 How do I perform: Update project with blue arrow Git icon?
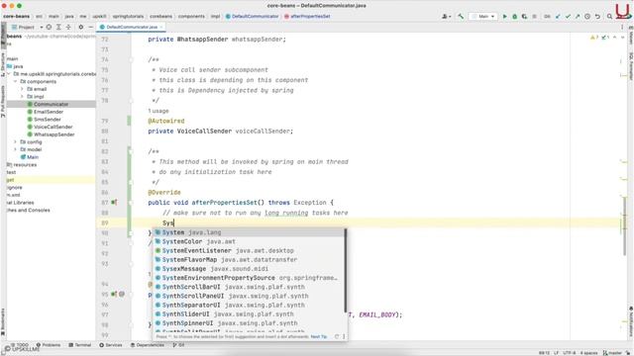pyautogui.click(x=558, y=17)
